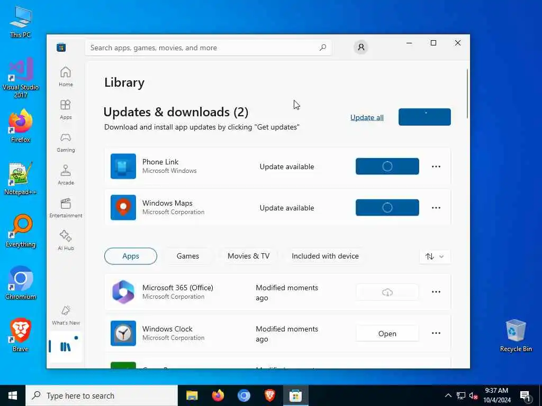Open more options for Phone Link

pos(436,167)
